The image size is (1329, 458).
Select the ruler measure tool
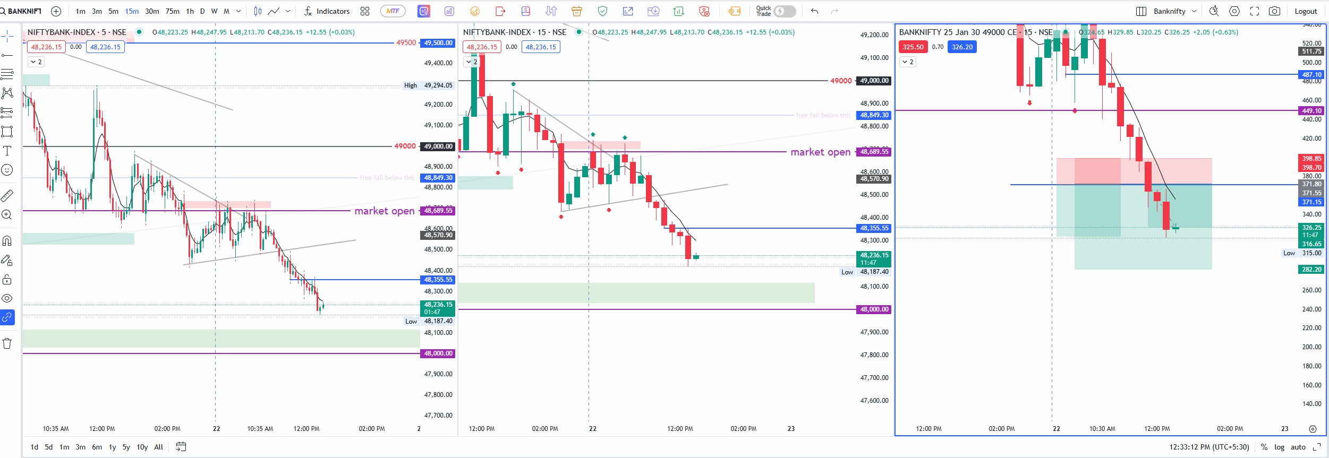[x=7, y=196]
